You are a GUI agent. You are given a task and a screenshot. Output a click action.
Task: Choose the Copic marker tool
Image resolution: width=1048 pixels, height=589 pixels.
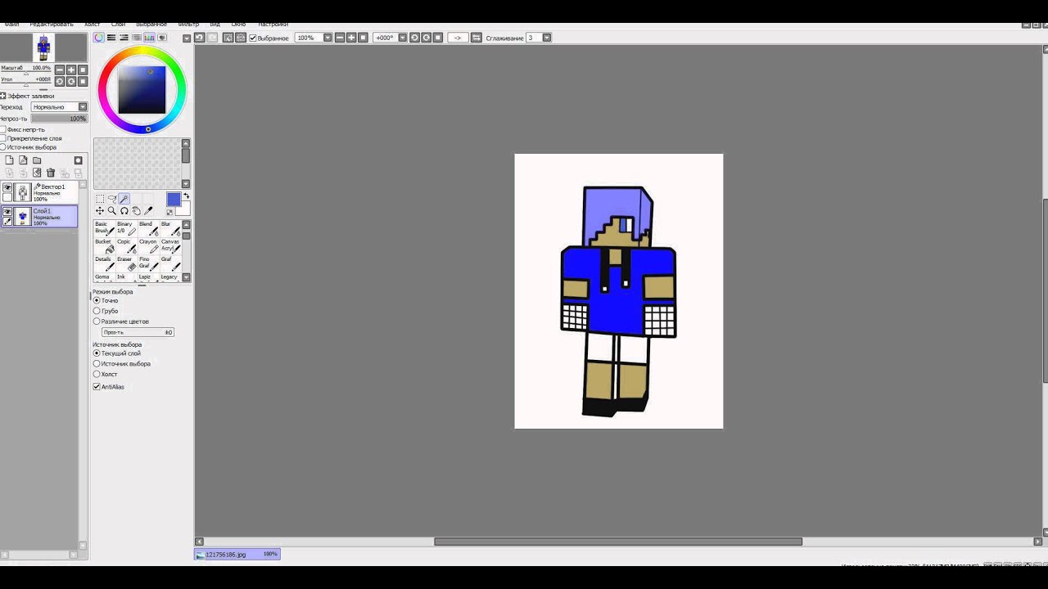click(126, 246)
